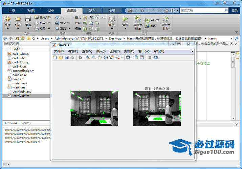Toggle the Edit Plot arrow tool
Image resolution: width=242 pixels, height=169 pixels.
point(81,57)
